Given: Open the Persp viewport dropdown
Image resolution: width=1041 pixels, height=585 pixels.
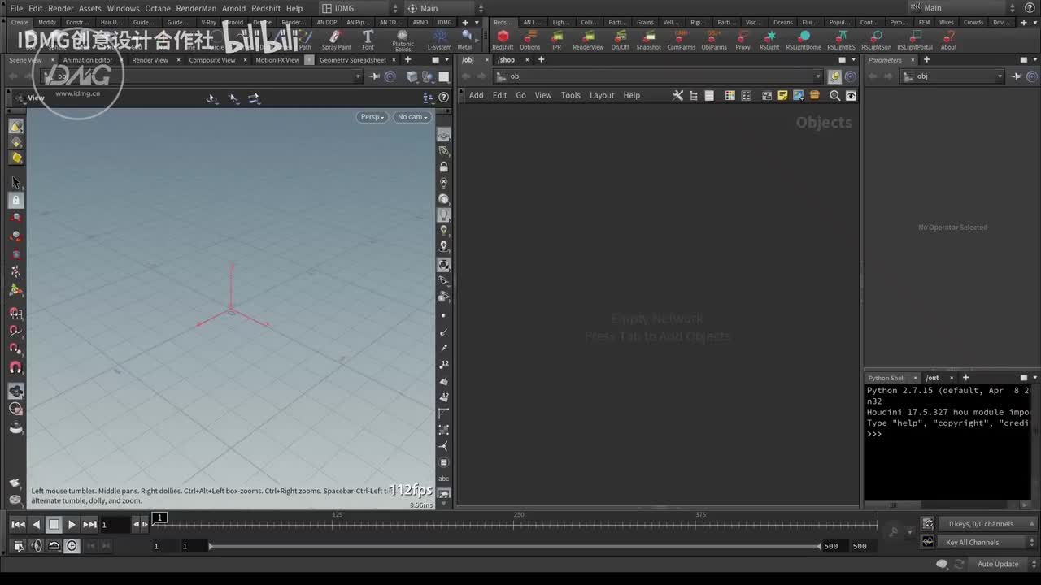Looking at the screenshot, I should 372,117.
